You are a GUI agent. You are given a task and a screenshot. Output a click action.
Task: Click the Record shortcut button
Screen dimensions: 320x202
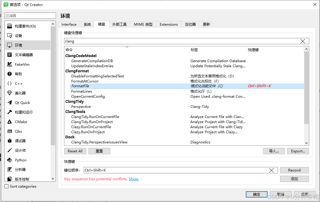pyautogui.click(x=294, y=170)
